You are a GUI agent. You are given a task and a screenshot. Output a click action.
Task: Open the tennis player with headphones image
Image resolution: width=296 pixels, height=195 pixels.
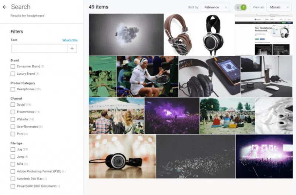click(x=147, y=76)
